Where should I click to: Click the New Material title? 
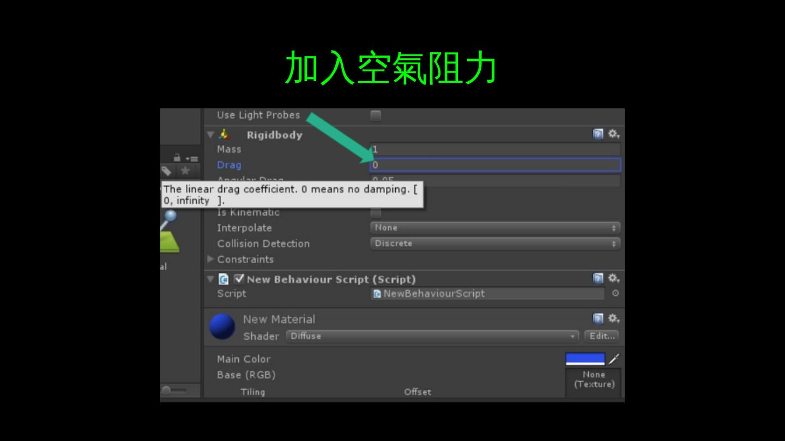[279, 319]
